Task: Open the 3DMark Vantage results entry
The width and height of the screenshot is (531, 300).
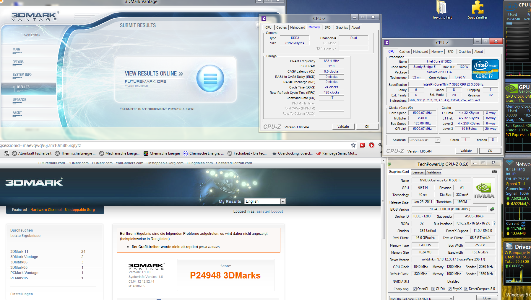Action: click(x=24, y=257)
